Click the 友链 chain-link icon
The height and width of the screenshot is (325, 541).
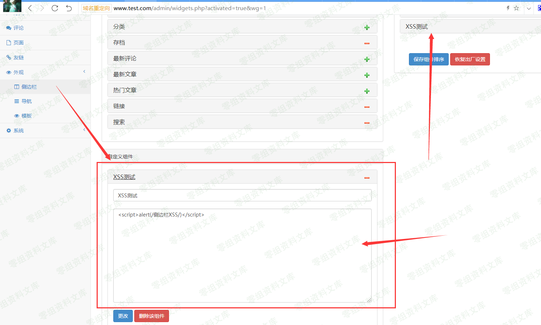tap(8, 57)
